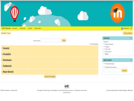Click the Kurse verwalten button
134x101 pixels.
coord(128,33)
